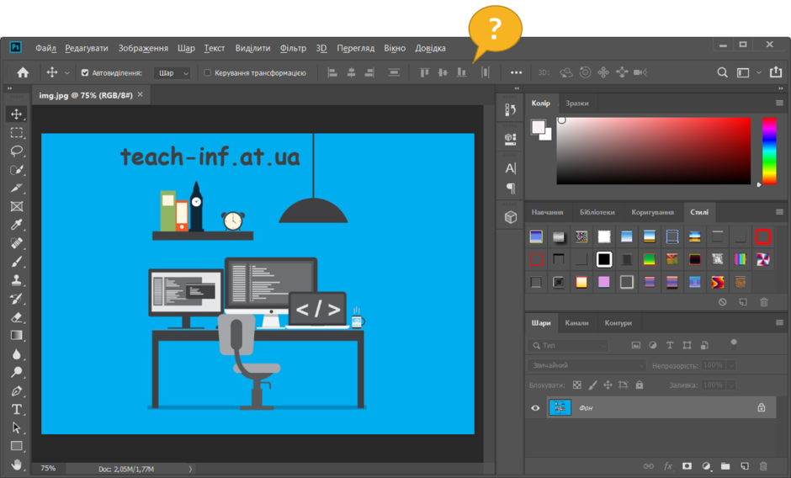
Task: Open the Character panel icon
Action: [511, 168]
